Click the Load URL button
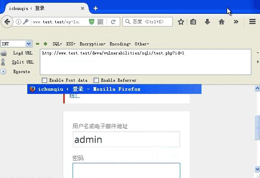The image size is (260, 178). [x=23, y=53]
